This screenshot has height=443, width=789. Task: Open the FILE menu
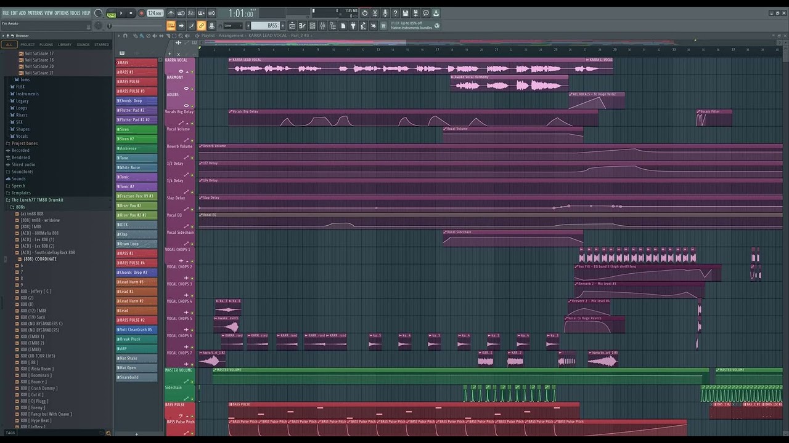pyautogui.click(x=6, y=13)
